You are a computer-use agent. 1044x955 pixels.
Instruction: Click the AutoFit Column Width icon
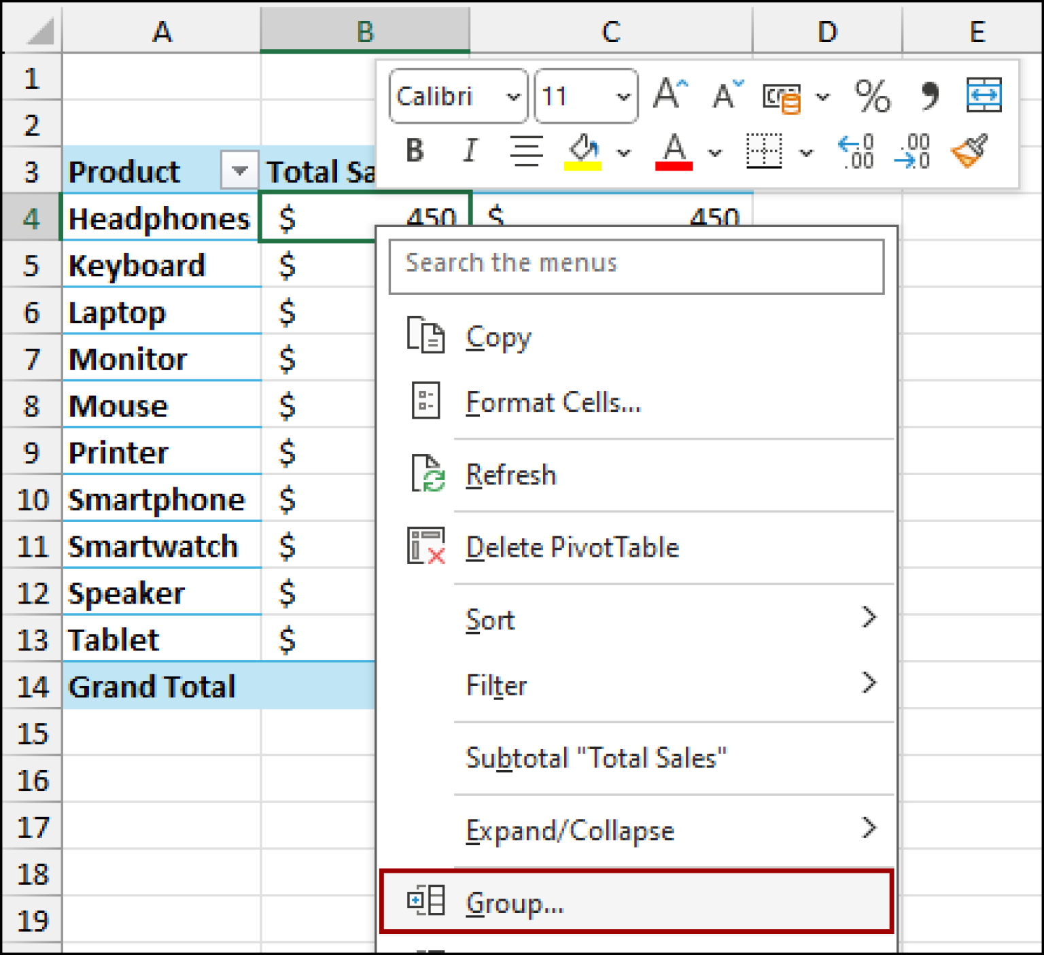pyautogui.click(x=984, y=94)
